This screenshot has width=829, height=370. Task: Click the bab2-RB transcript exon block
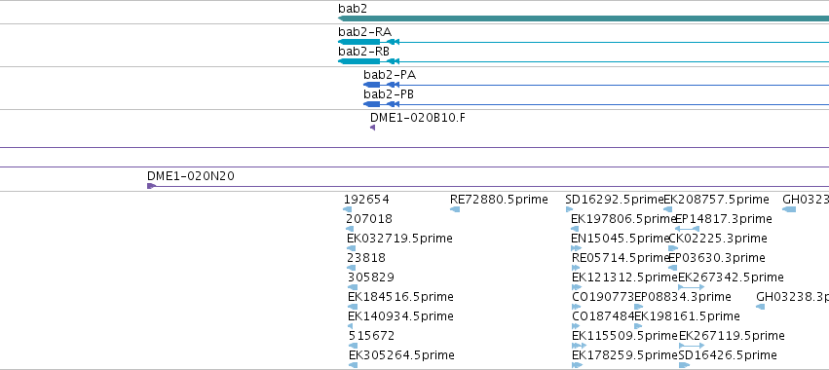coord(359,61)
